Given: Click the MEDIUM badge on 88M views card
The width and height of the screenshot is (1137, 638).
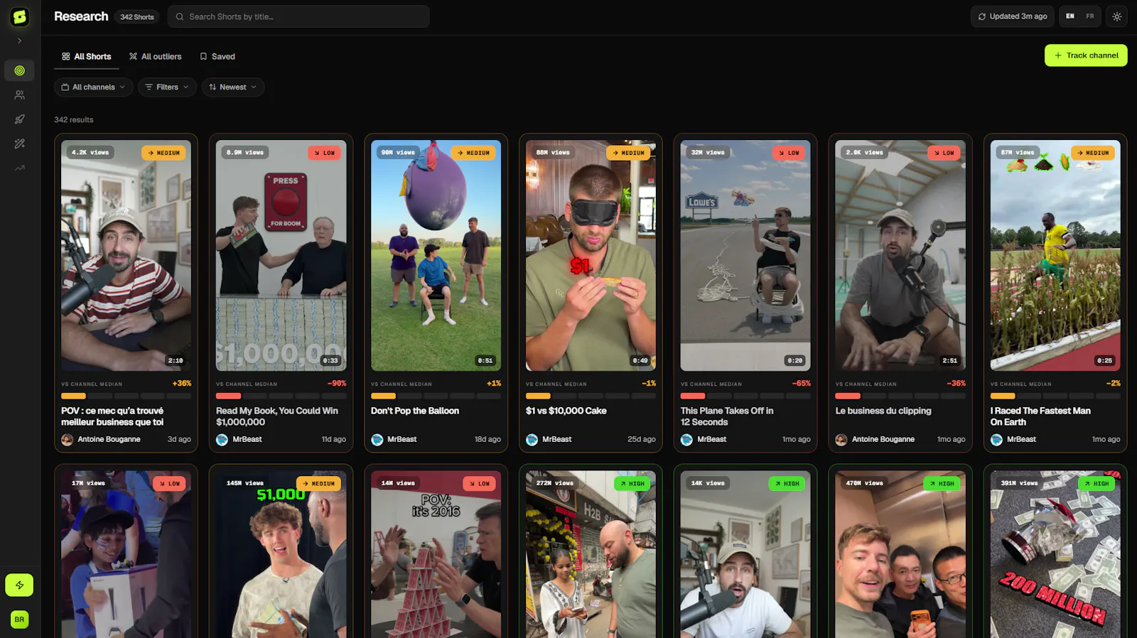Looking at the screenshot, I should point(628,153).
